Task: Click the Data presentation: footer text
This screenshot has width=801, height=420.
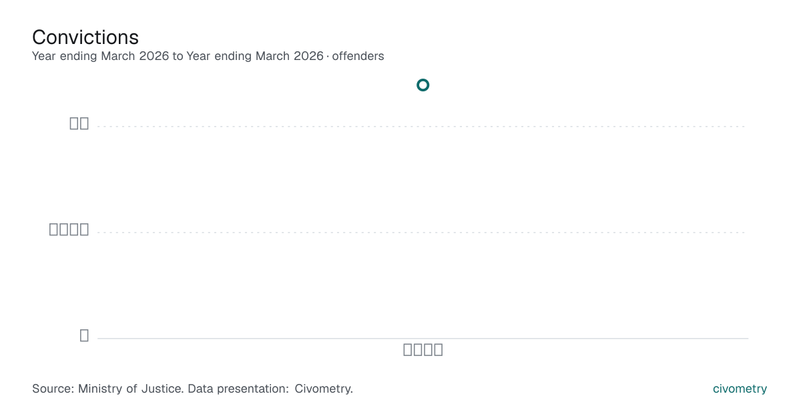Action: tap(239, 389)
